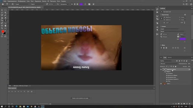Screen dimensions: 193x108
Task: Toggle text orientation in options bar
Action: (x=13, y=4)
